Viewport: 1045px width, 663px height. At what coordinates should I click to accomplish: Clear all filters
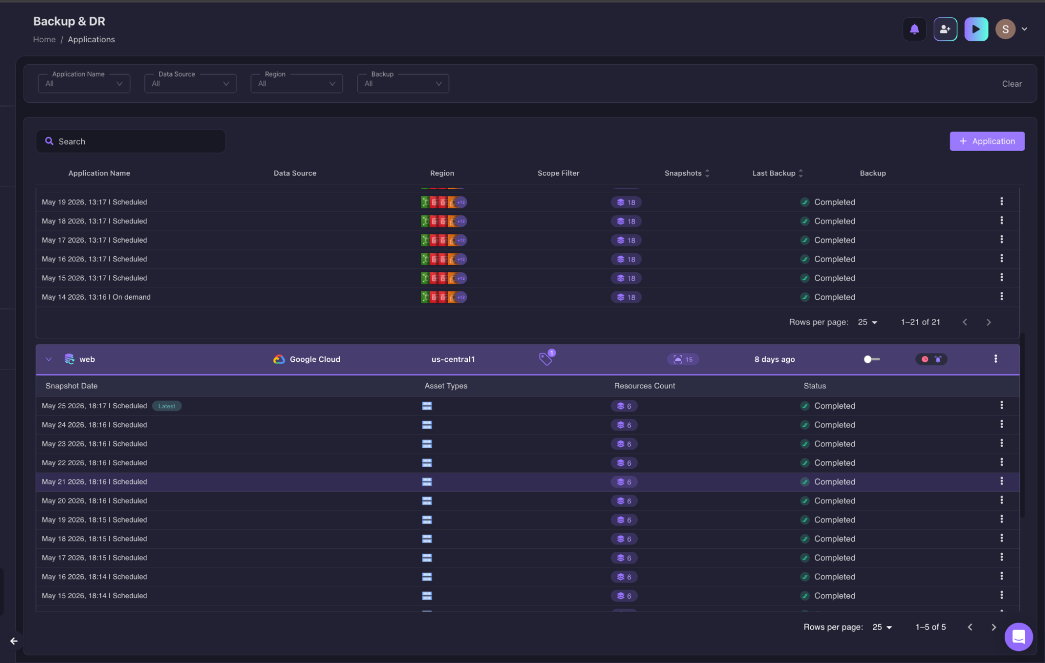(x=1012, y=84)
